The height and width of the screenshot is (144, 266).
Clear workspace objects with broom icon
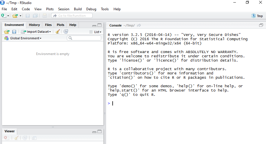(58, 32)
